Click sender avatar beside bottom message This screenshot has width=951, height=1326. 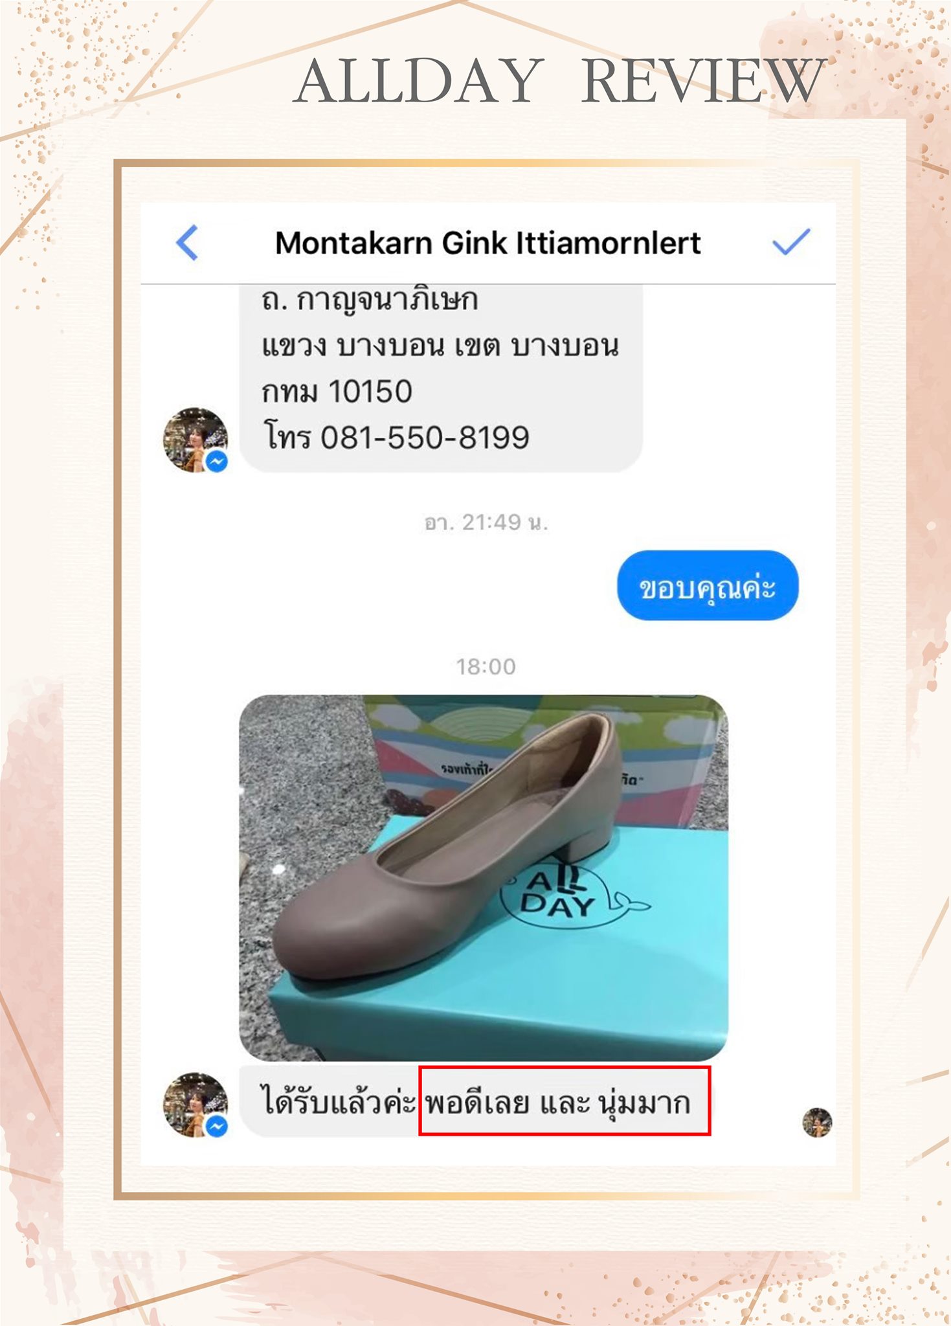click(x=195, y=1105)
